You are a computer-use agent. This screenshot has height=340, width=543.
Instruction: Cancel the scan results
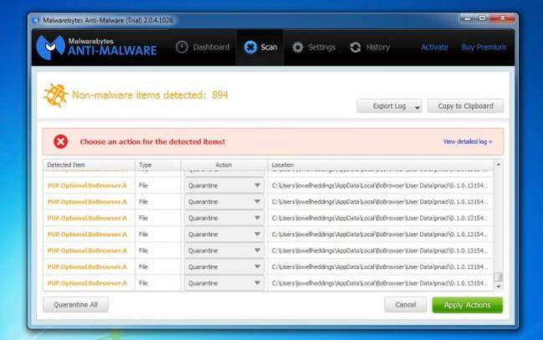pyautogui.click(x=406, y=305)
